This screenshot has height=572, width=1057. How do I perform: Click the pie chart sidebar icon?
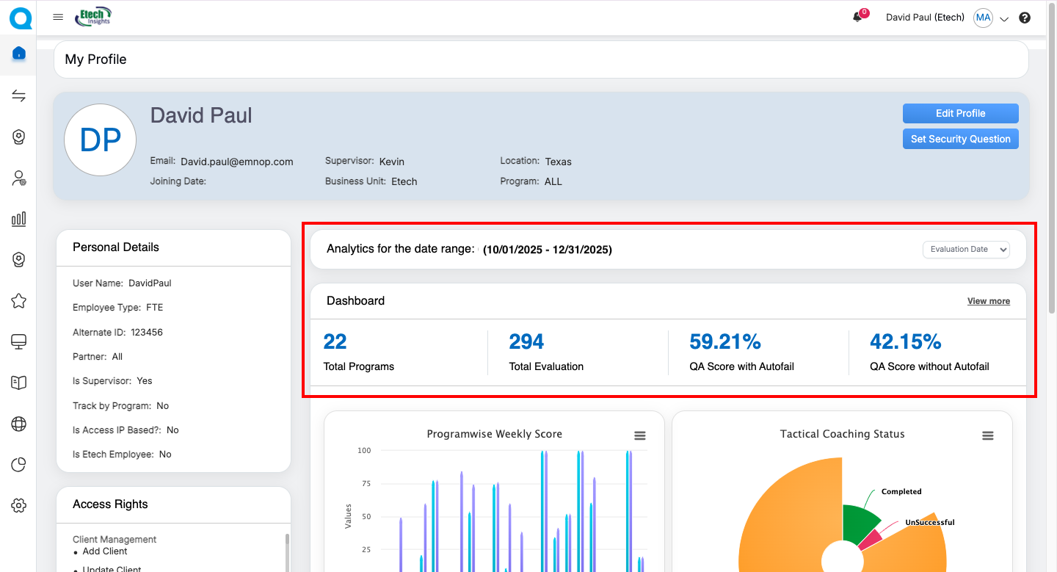19,464
